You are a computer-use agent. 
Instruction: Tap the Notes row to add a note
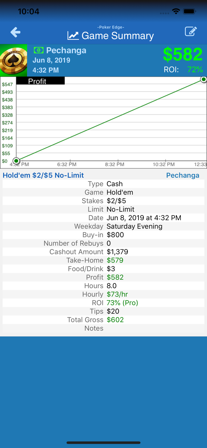click(103, 328)
